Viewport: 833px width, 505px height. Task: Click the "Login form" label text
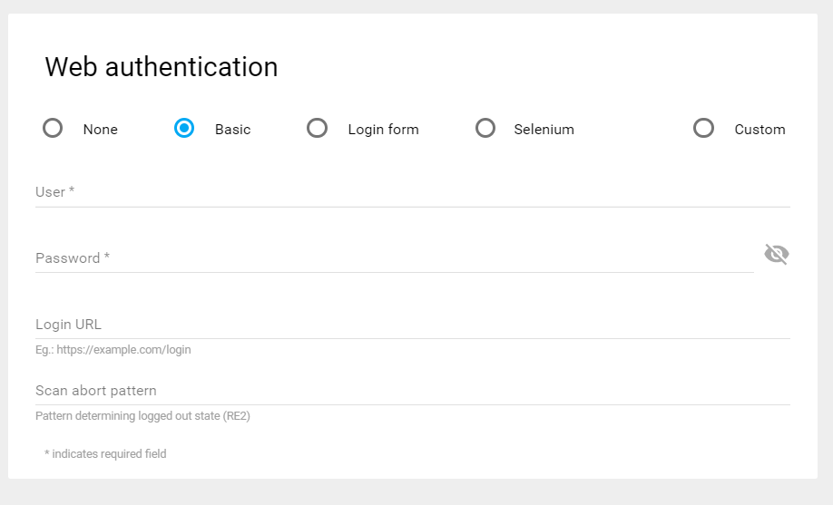click(383, 130)
